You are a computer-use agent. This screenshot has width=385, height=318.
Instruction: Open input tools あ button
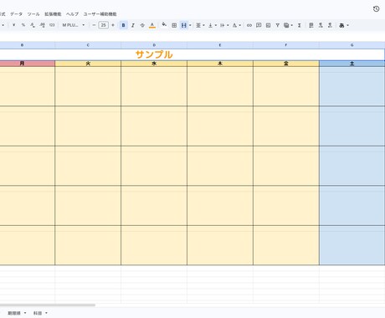341,25
